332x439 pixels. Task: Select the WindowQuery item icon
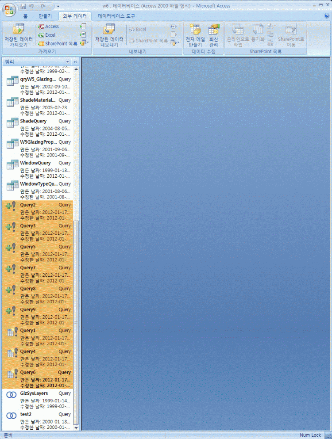point(12,165)
